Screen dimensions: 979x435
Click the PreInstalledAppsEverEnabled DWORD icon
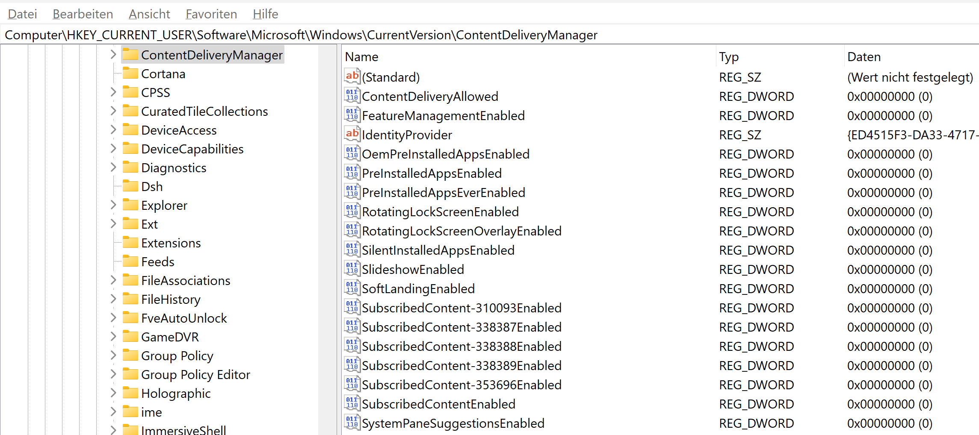coord(352,192)
